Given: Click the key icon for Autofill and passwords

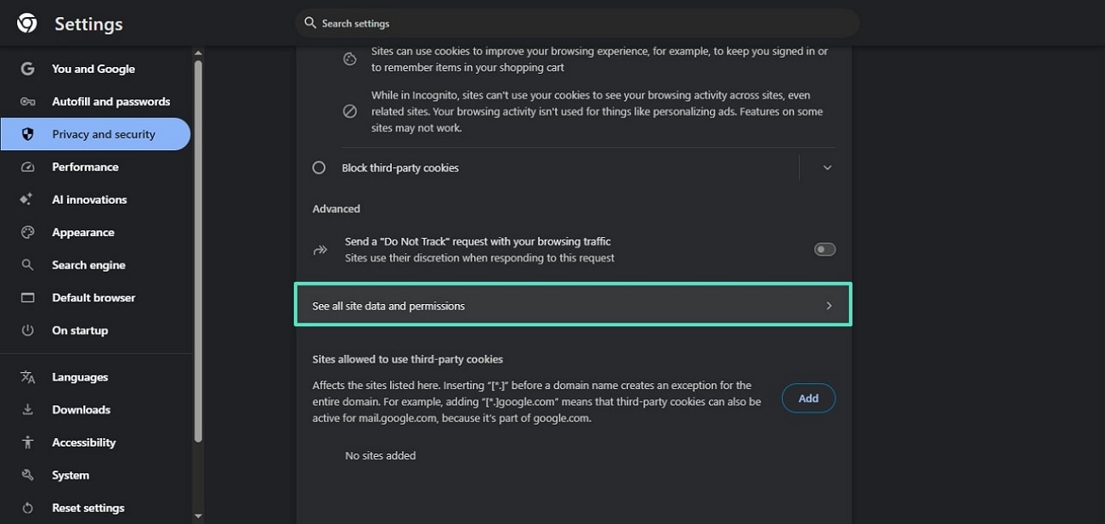Looking at the screenshot, I should point(27,102).
